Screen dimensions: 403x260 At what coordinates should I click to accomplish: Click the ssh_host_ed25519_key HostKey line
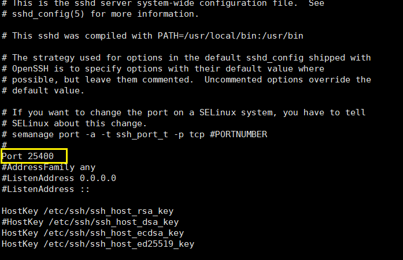tap(98, 244)
